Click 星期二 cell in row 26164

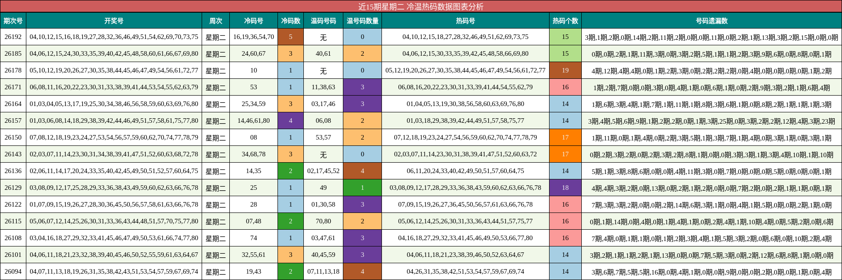click(216, 104)
